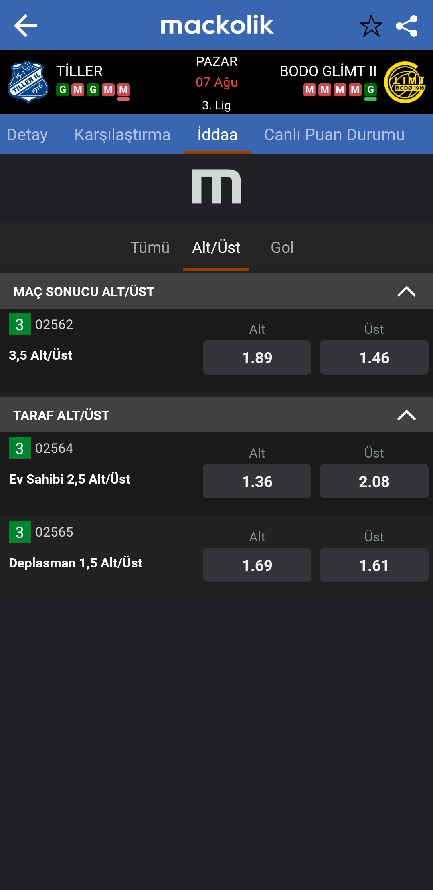Tap the mackolik m logo banner
The image size is (433, 890).
coord(216,187)
